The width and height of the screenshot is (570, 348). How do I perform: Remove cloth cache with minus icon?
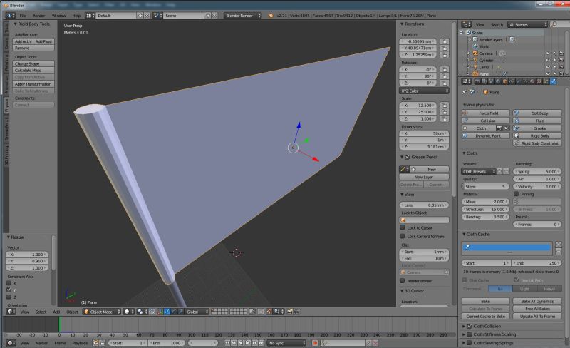(559, 251)
